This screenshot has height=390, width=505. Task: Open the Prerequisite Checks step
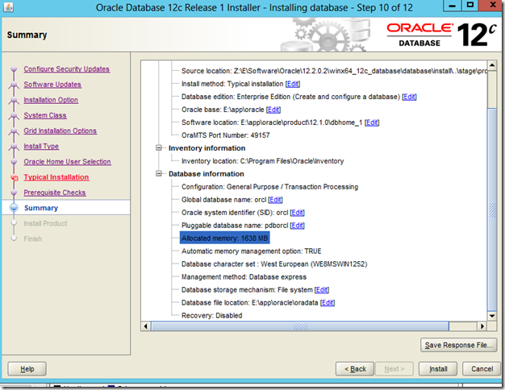pyautogui.click(x=55, y=193)
